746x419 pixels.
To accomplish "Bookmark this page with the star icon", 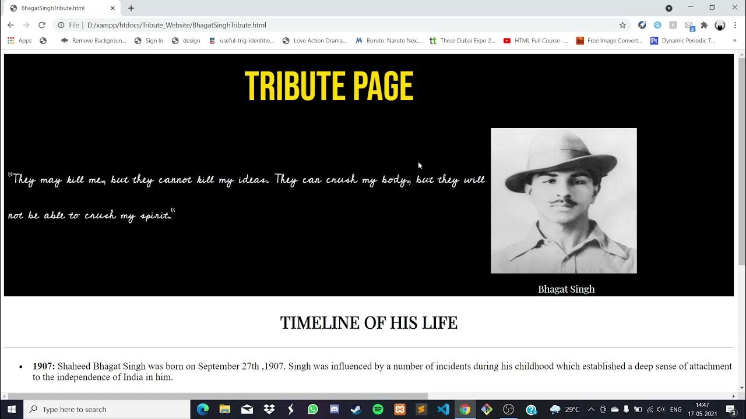I will pyautogui.click(x=622, y=25).
